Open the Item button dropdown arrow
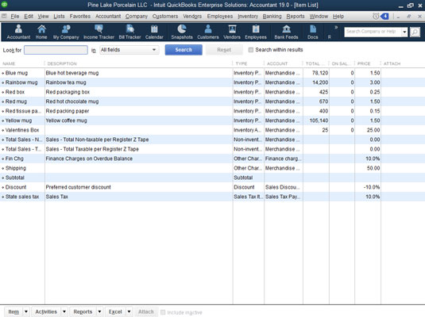 pos(26,311)
